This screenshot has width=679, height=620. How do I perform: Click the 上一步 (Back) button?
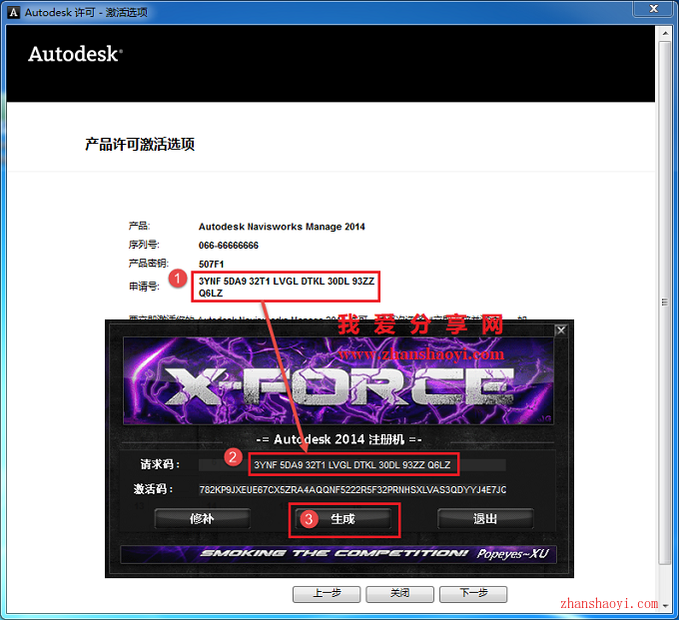tap(327, 594)
